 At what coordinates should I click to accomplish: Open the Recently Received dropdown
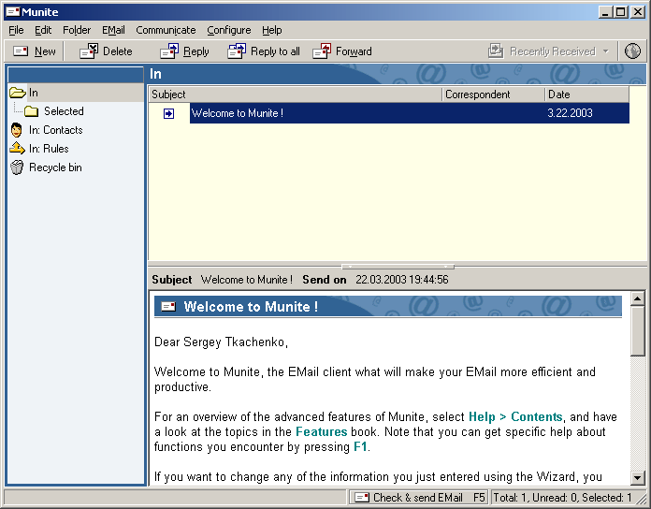pyautogui.click(x=605, y=51)
